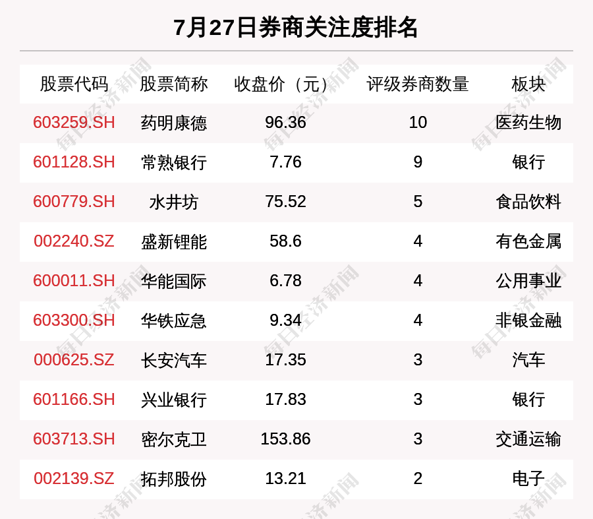The width and height of the screenshot is (593, 519).
Task: Select the title 7月27日券商关注度排名
Action: coord(295,28)
